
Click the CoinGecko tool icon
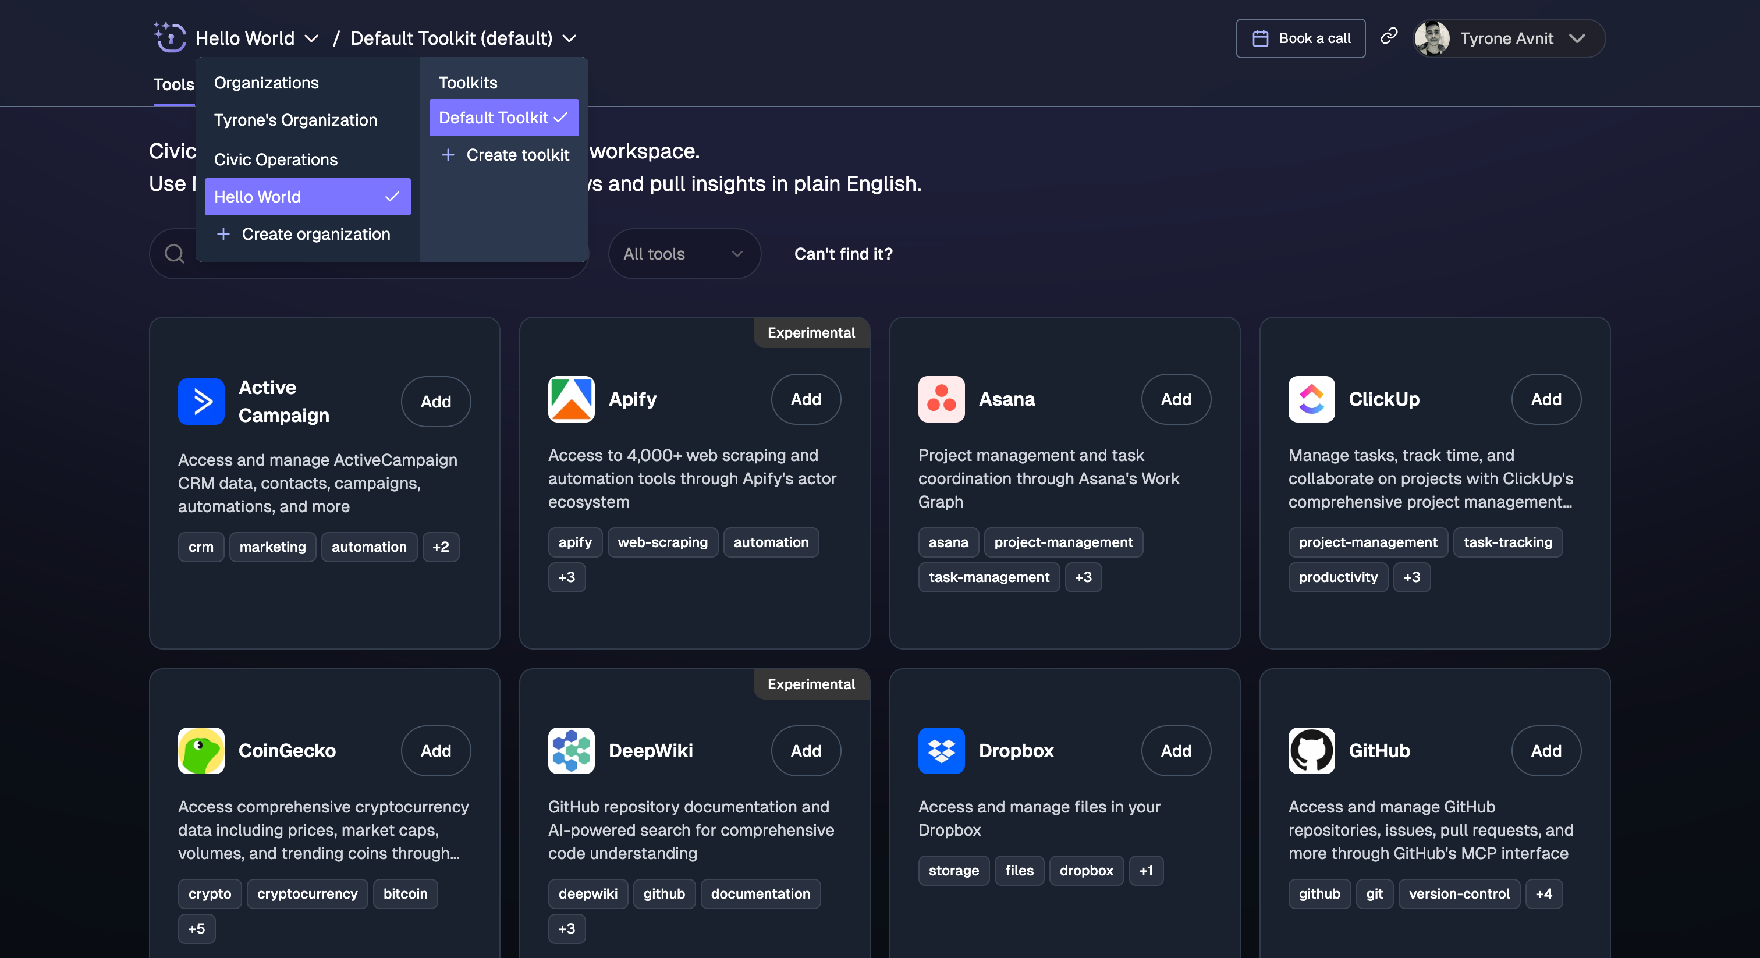[201, 751]
